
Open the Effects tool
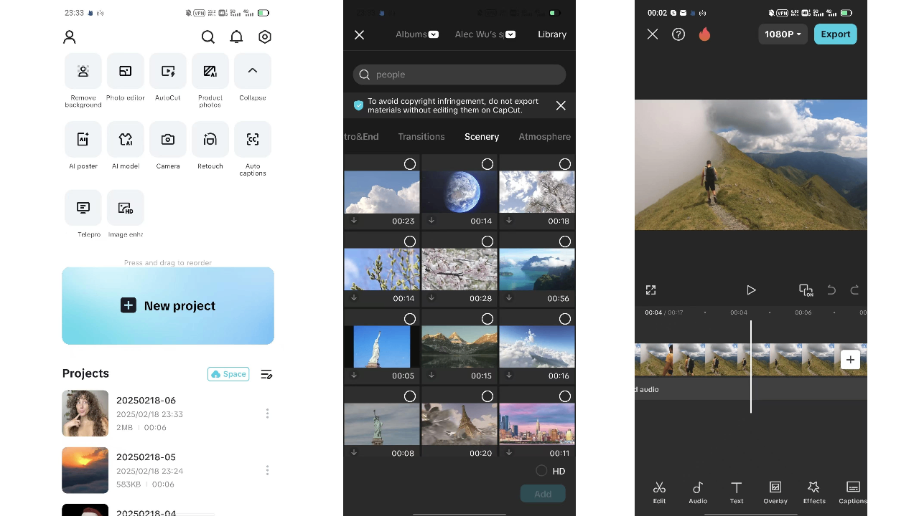tap(814, 492)
